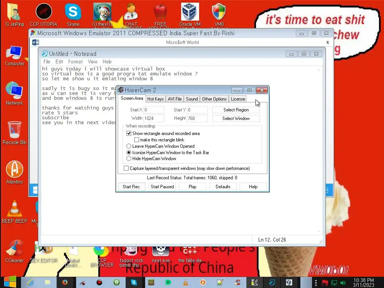Image resolution: width=384 pixels, height=288 pixels.
Task: Launch CCleaner from the desktop
Action: coord(15,251)
